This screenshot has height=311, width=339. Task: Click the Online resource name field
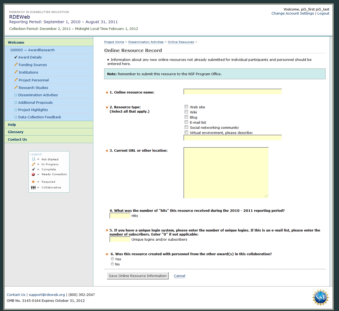(x=232, y=92)
